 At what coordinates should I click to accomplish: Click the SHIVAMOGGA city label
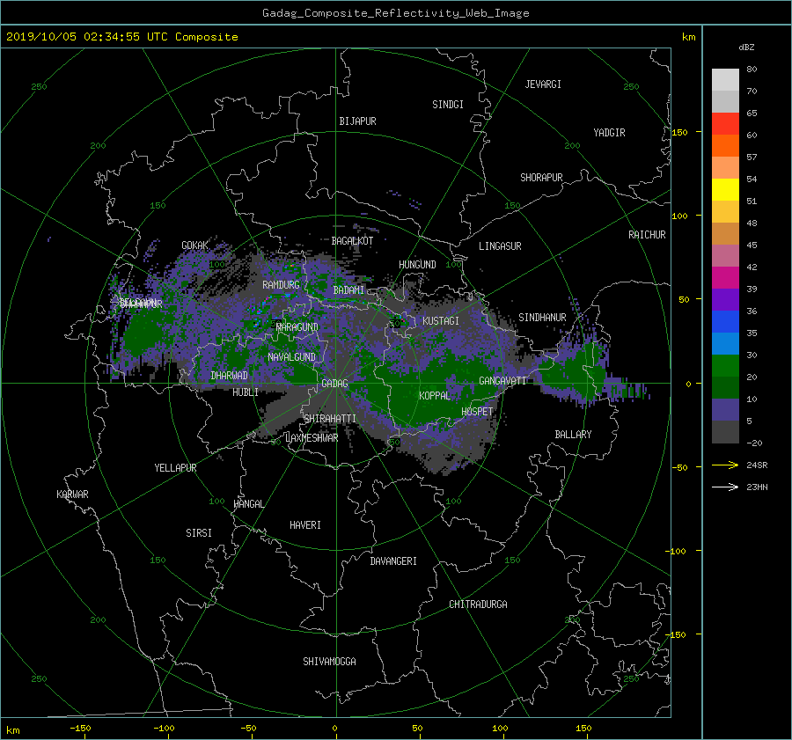329,661
